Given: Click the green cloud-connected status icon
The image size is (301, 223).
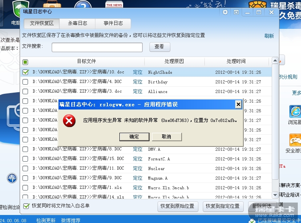Looking at the screenshot, I should (253, 221).
